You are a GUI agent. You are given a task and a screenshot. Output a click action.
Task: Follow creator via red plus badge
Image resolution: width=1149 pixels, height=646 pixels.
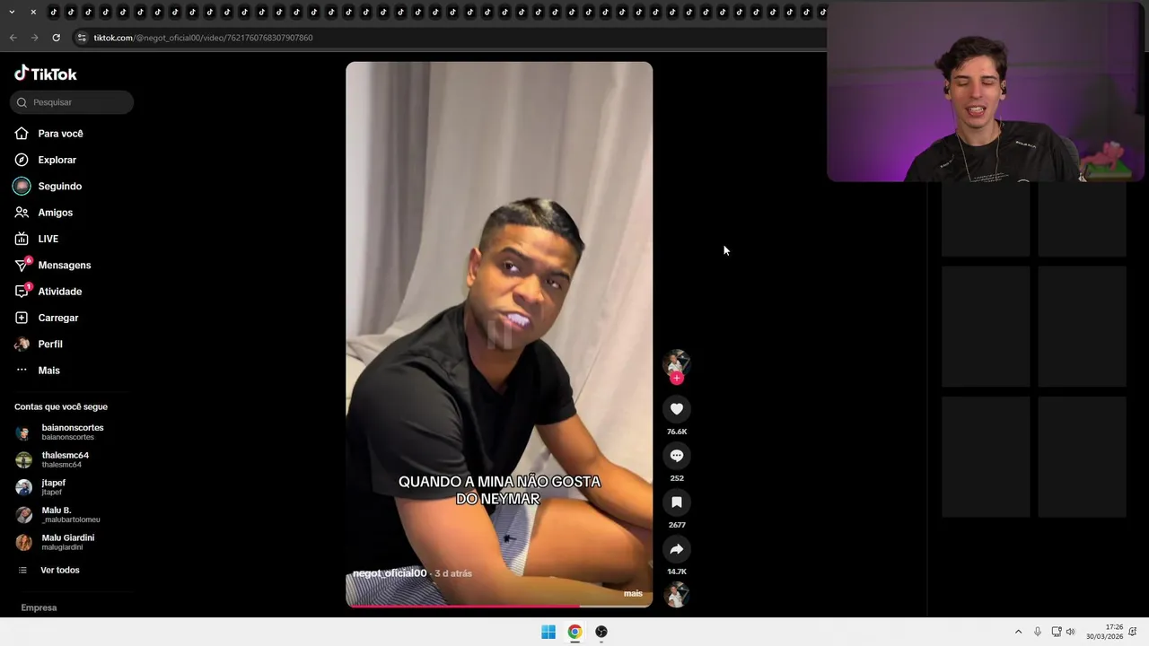(x=677, y=378)
